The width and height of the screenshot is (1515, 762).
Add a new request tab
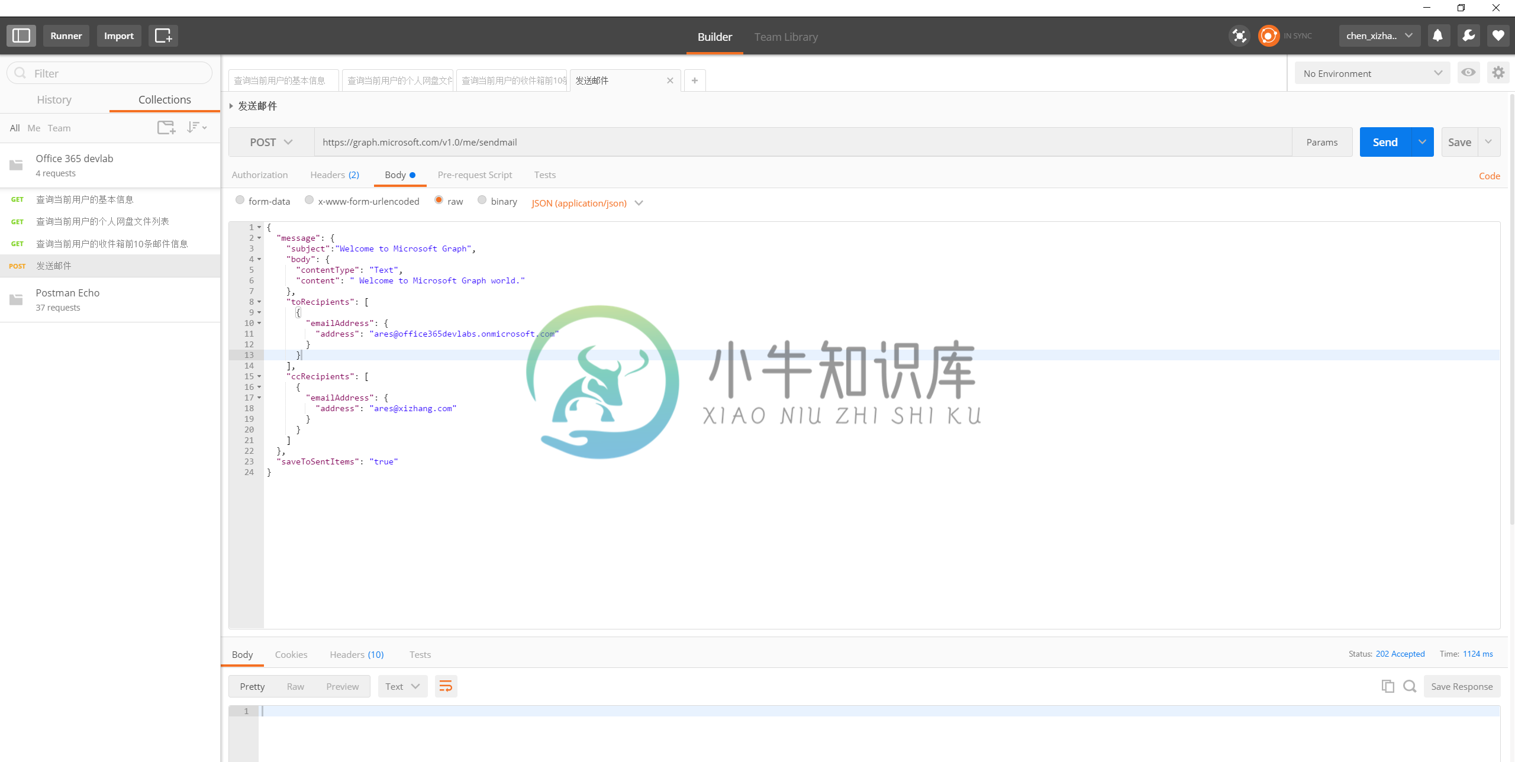[x=695, y=80]
